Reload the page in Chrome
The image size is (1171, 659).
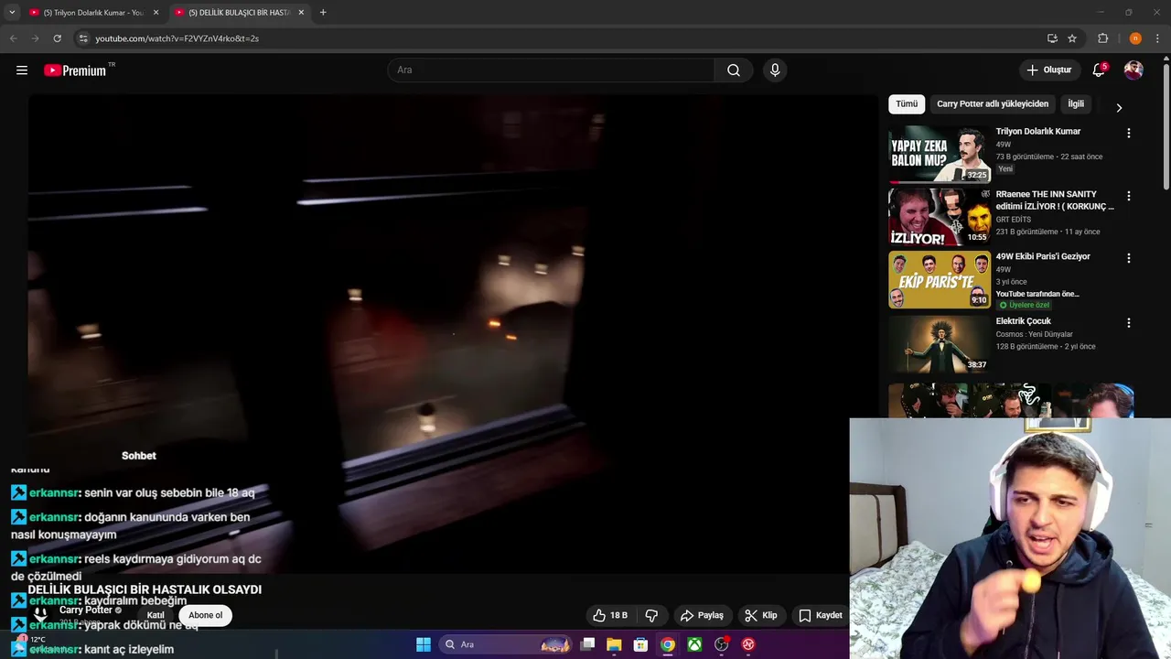coord(57,38)
